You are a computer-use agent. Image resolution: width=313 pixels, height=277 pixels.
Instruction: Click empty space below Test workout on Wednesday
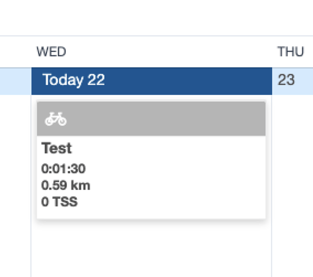tap(151, 248)
